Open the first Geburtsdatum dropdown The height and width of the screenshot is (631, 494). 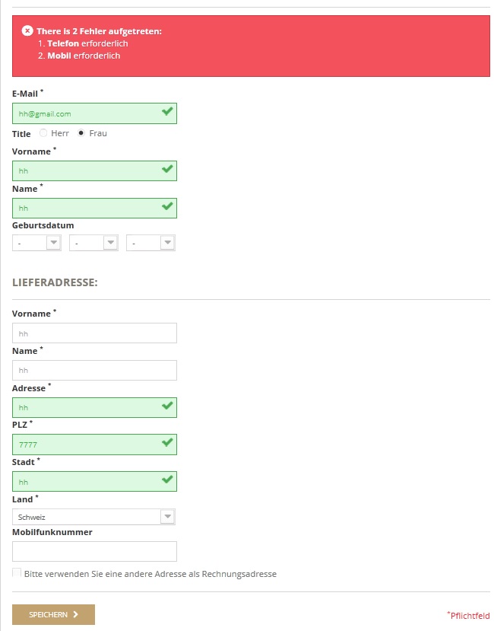coord(36,243)
